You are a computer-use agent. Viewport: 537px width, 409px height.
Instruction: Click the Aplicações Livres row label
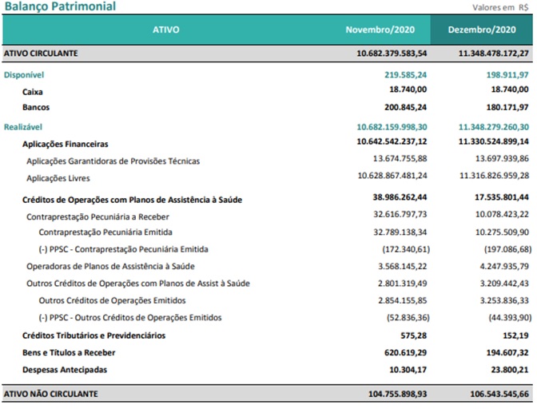(58, 178)
